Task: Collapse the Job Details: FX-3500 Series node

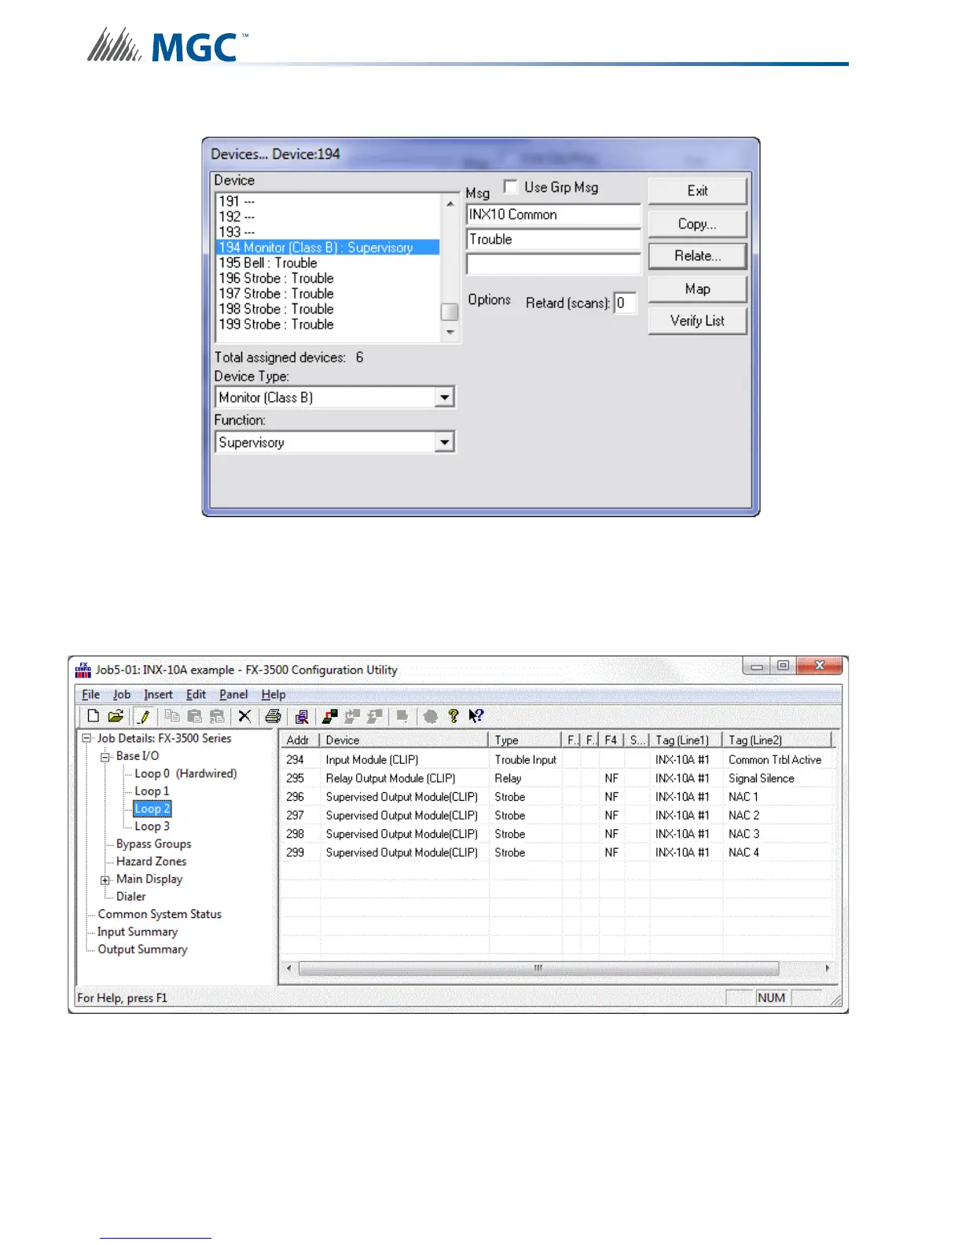Action: pyautogui.click(x=86, y=738)
